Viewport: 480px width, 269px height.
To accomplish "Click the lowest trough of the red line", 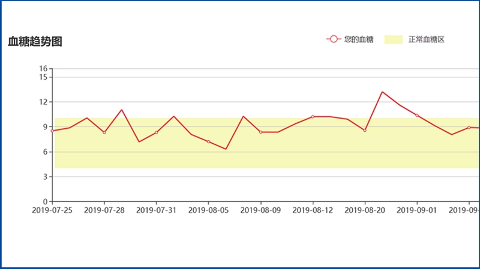I will [x=226, y=149].
